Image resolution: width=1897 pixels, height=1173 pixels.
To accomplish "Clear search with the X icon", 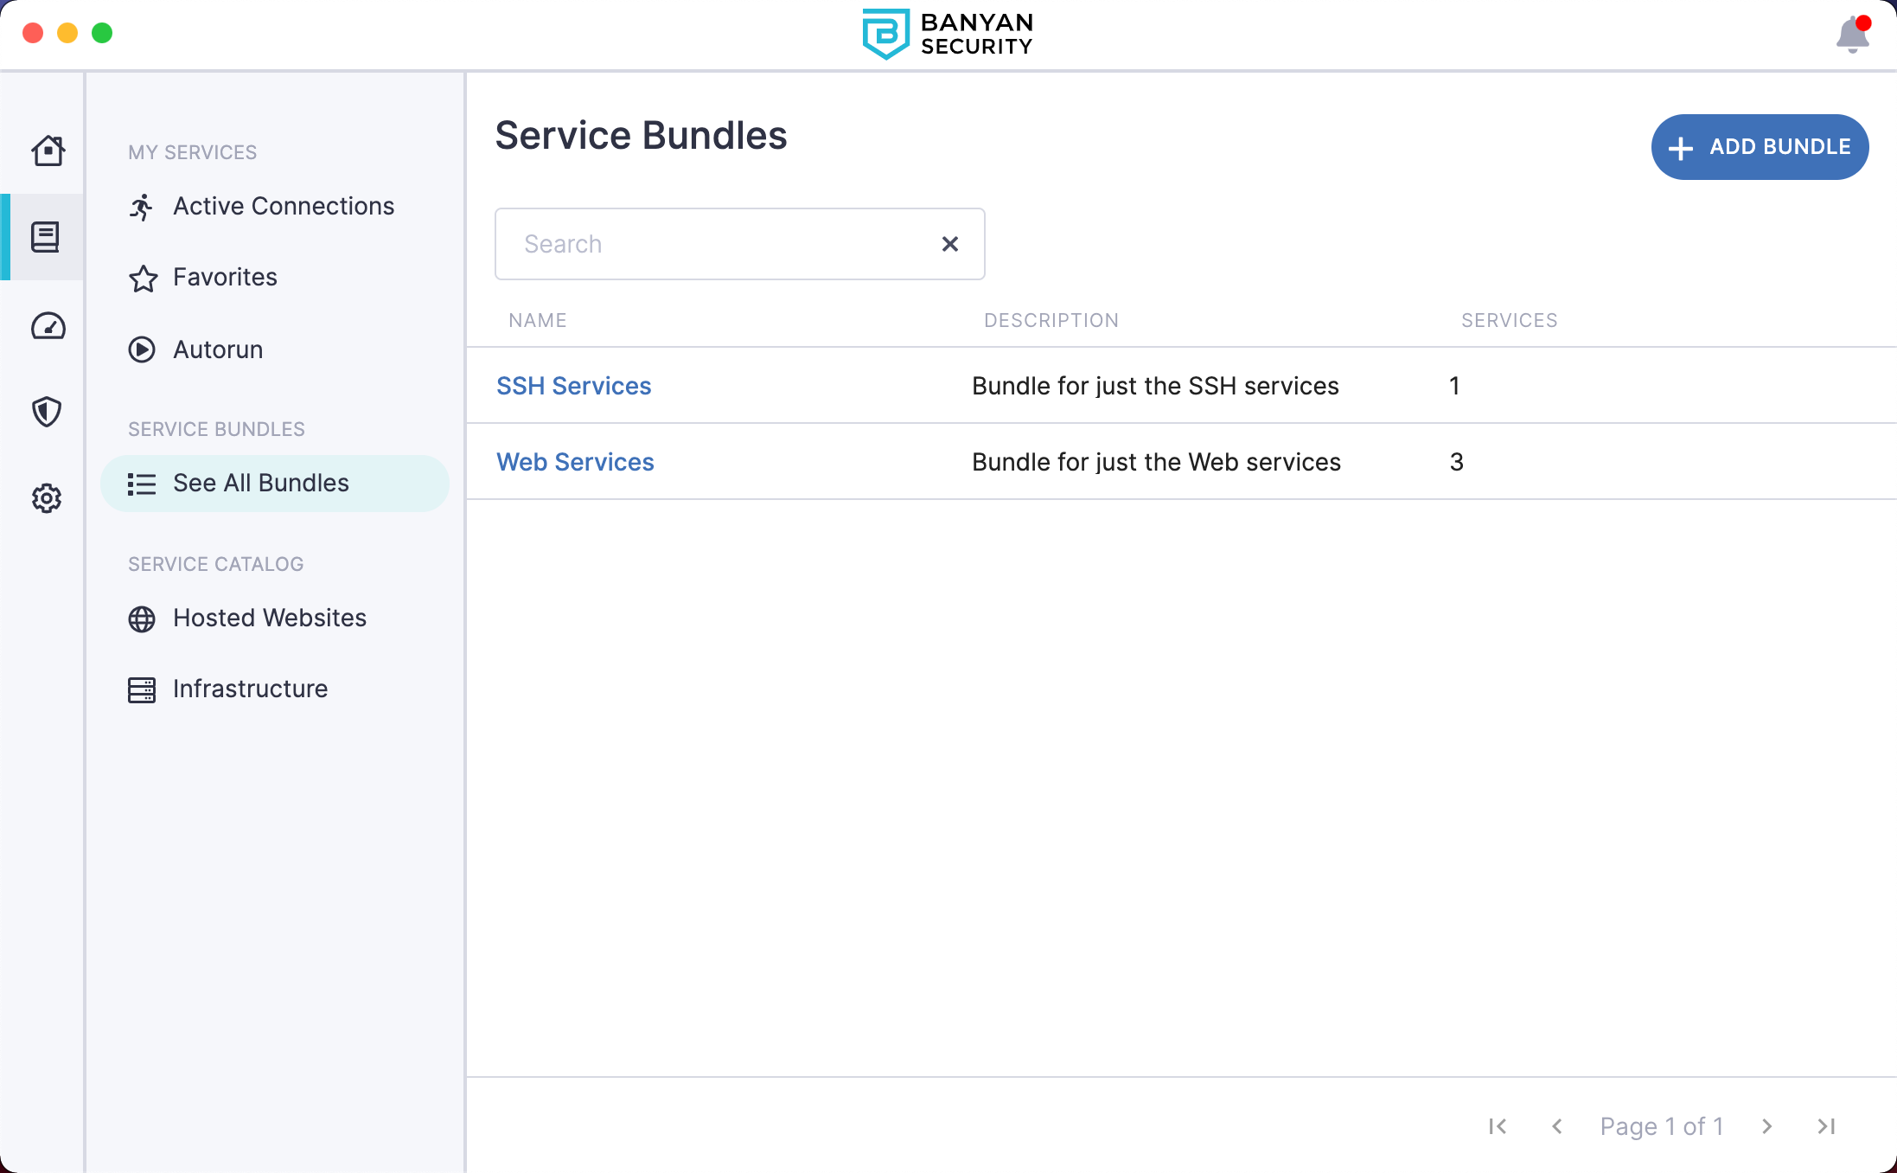I will [949, 244].
